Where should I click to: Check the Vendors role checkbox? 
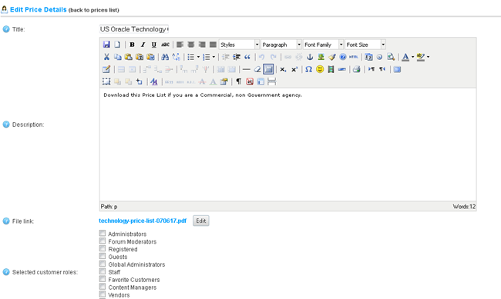[103, 294]
